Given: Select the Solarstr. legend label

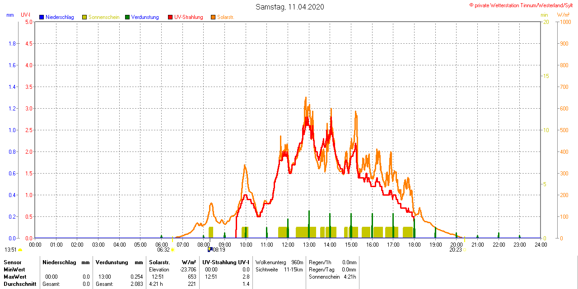Looking at the screenshot, I should point(225,17).
